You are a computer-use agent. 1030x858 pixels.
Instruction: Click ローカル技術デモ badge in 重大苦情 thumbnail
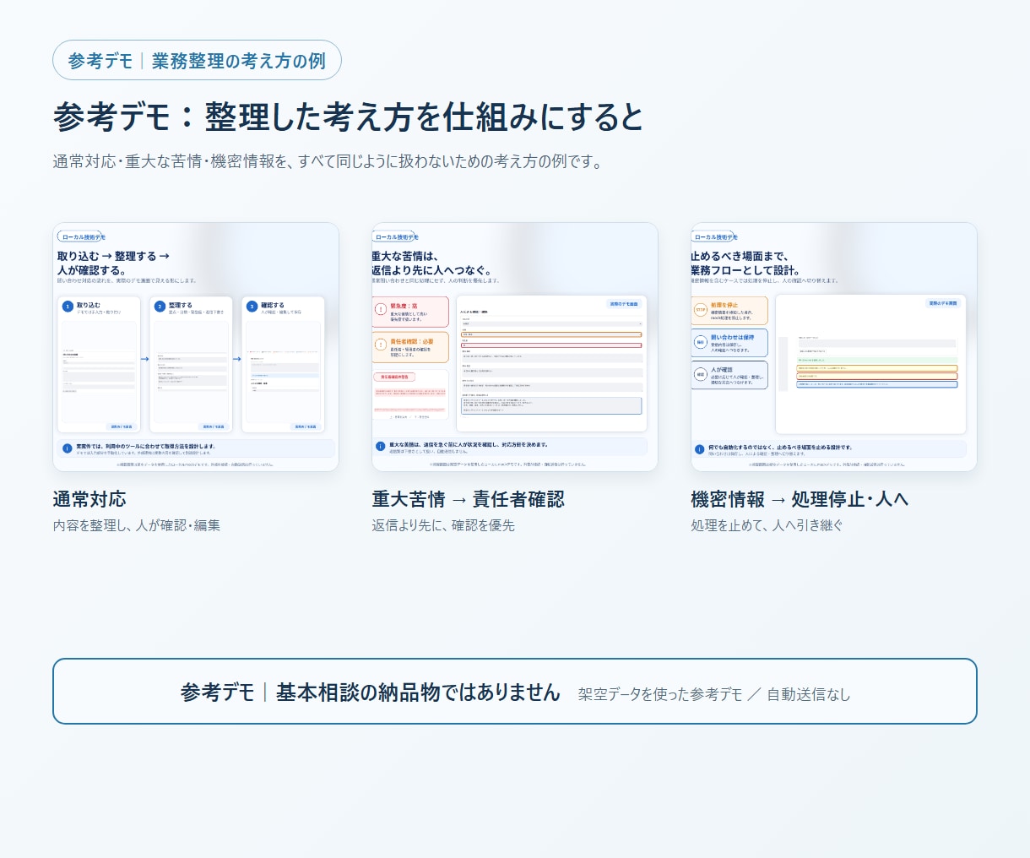395,237
